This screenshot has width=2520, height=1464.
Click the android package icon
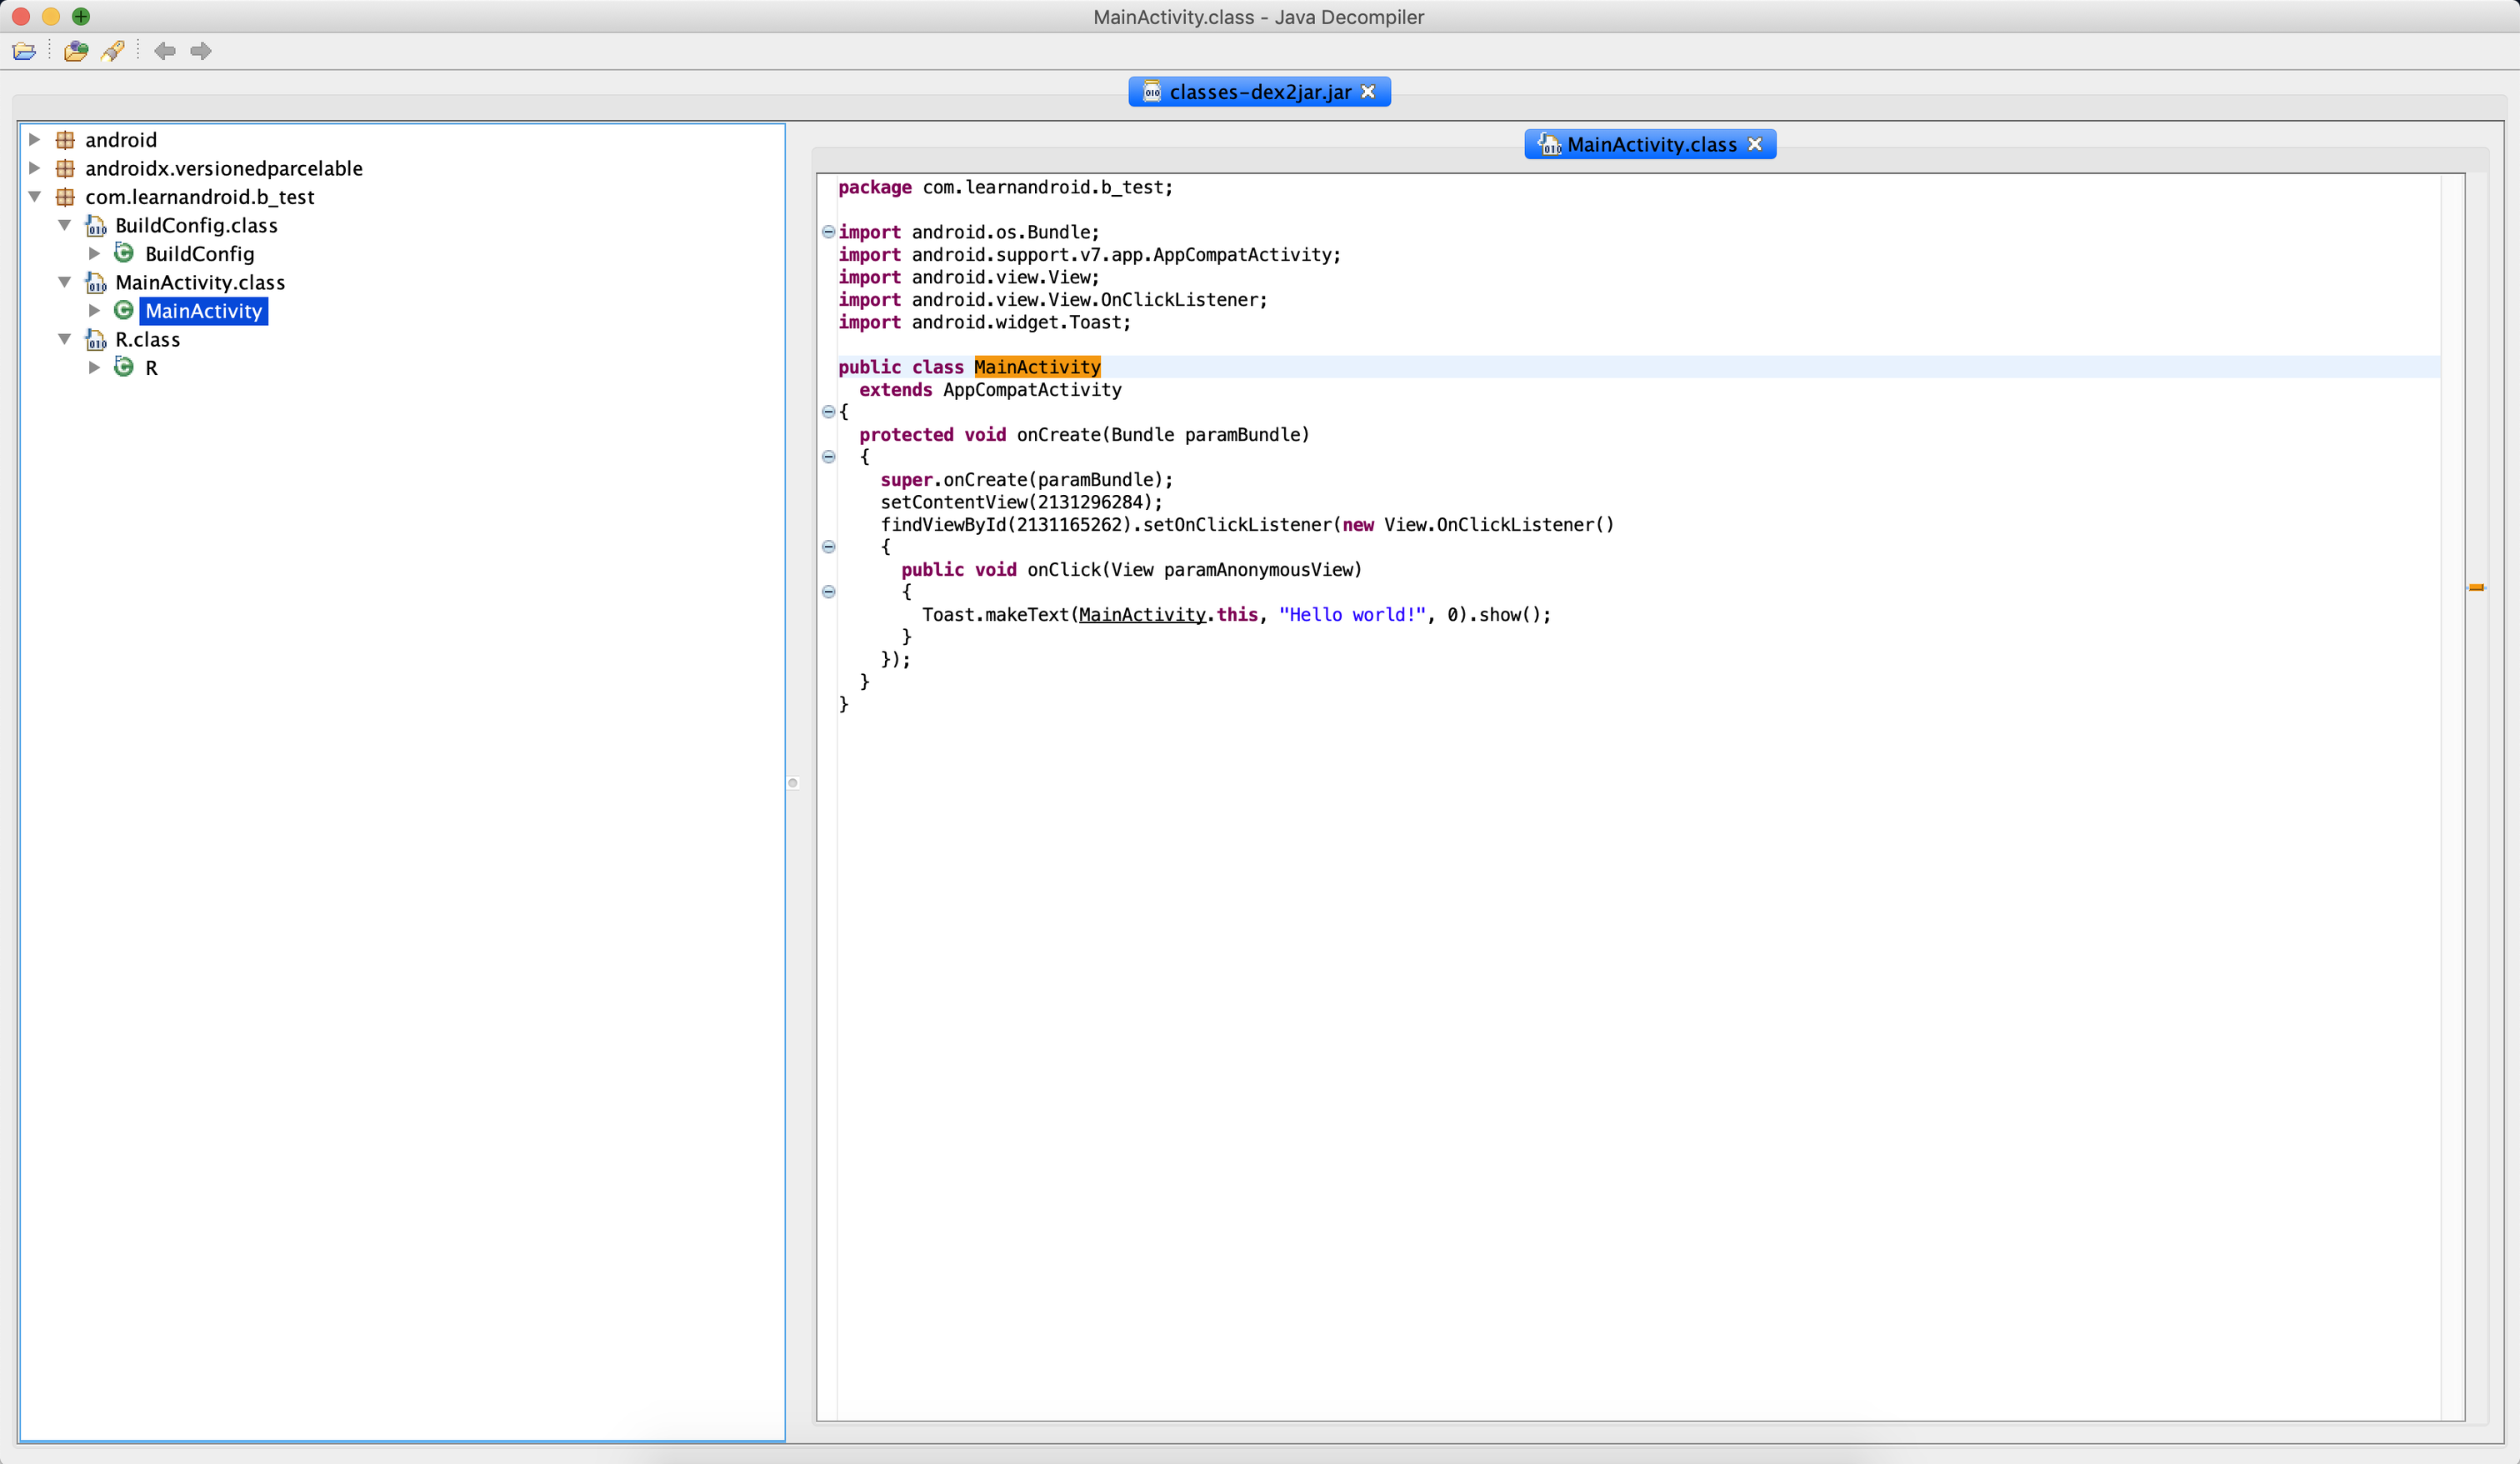66,140
